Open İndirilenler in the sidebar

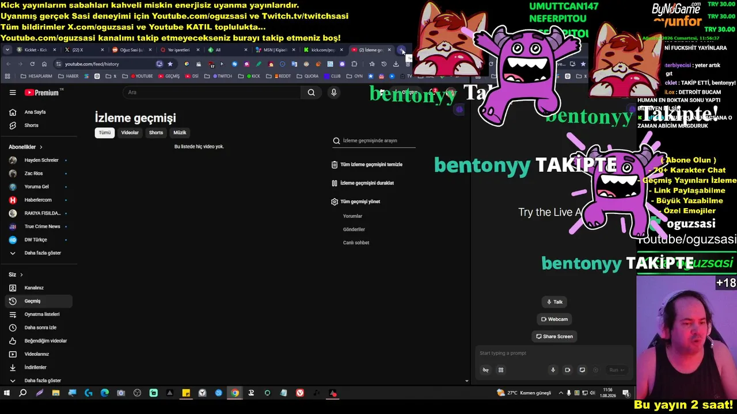(x=39, y=367)
